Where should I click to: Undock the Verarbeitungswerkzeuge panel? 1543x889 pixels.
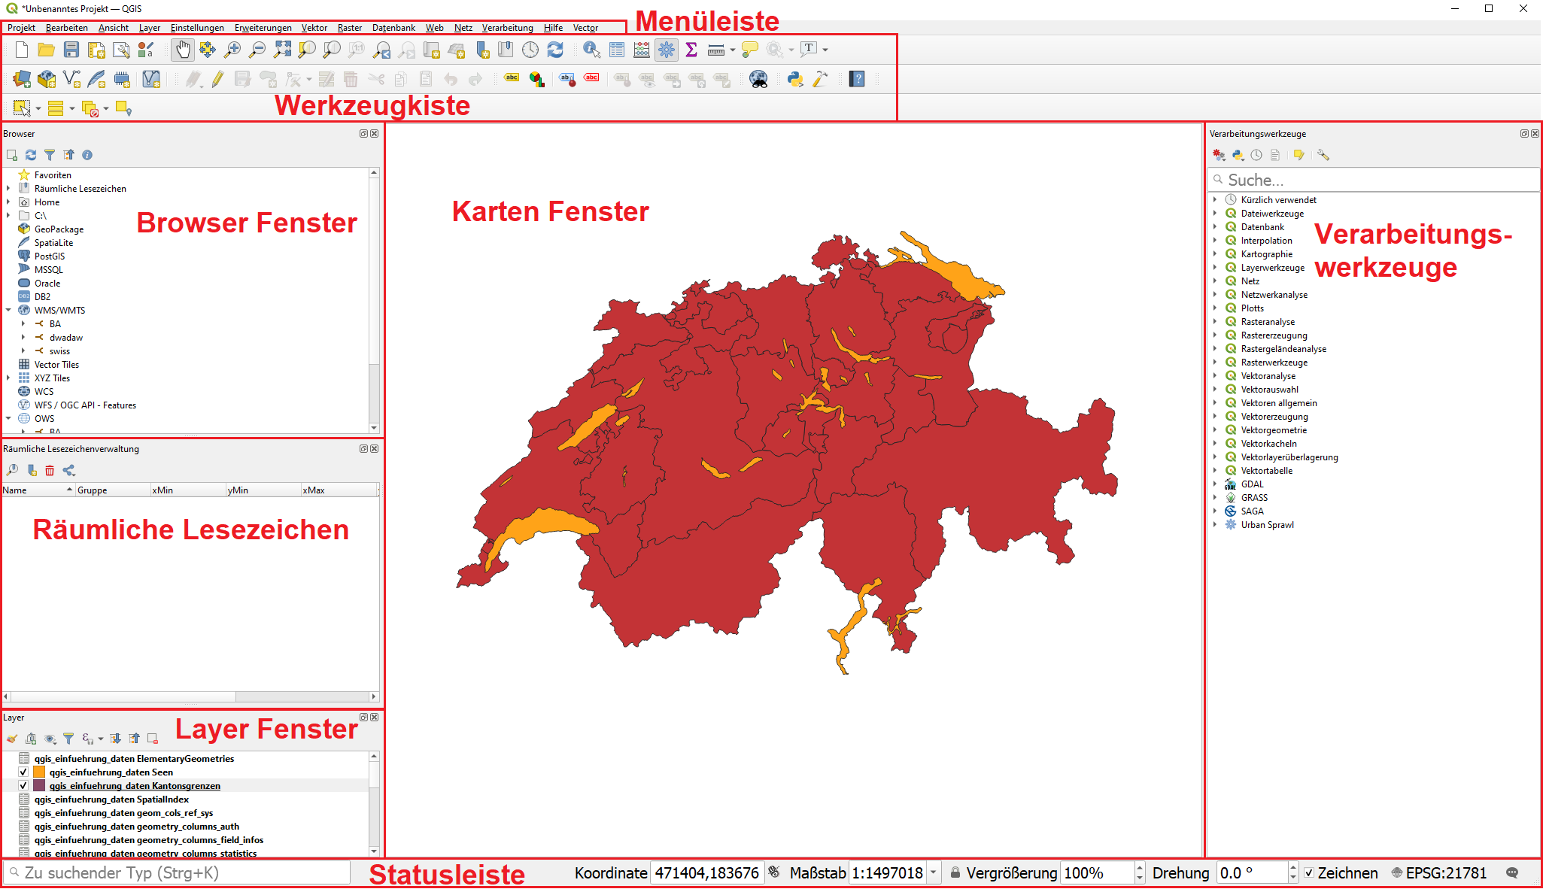[1523, 133]
